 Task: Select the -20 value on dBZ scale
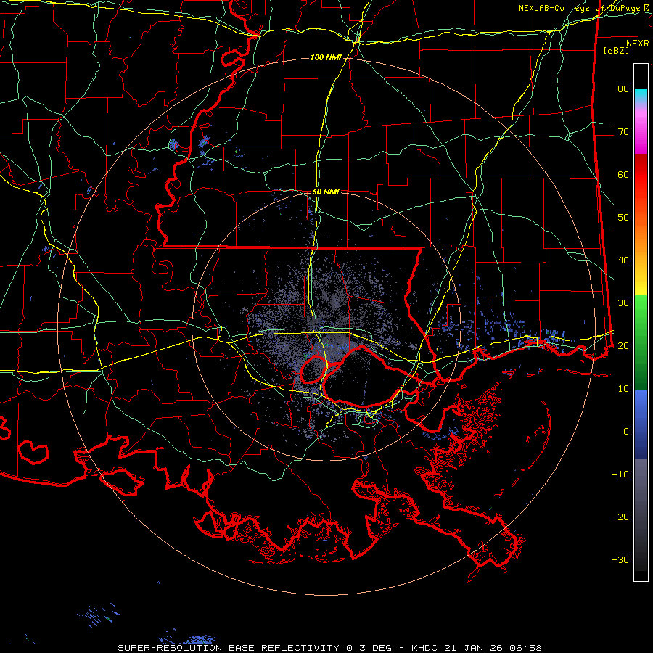[620, 517]
